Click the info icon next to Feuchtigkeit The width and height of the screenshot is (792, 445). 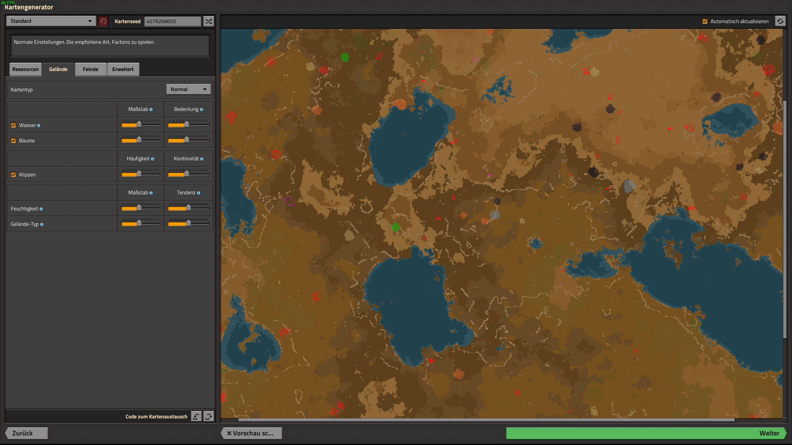pos(41,209)
